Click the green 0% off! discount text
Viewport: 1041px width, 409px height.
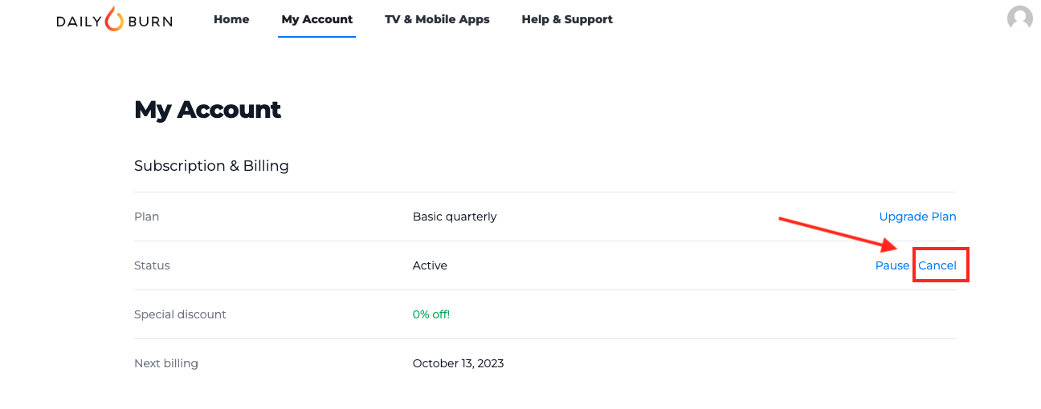[431, 314]
